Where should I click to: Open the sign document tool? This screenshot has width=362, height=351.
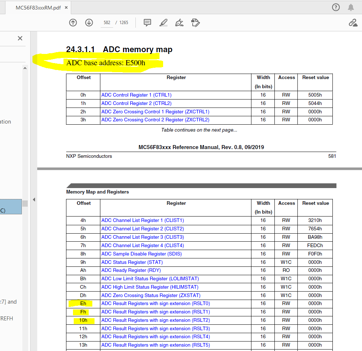pos(180,23)
